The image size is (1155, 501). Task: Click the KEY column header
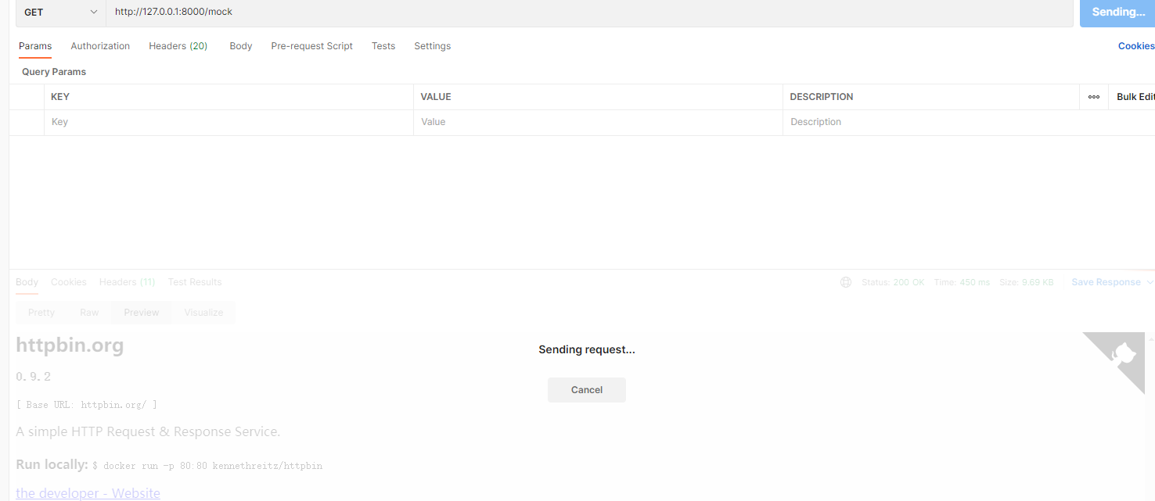(60, 97)
